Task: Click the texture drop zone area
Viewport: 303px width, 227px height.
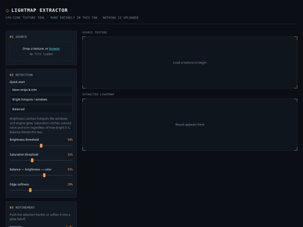Action: click(41, 51)
